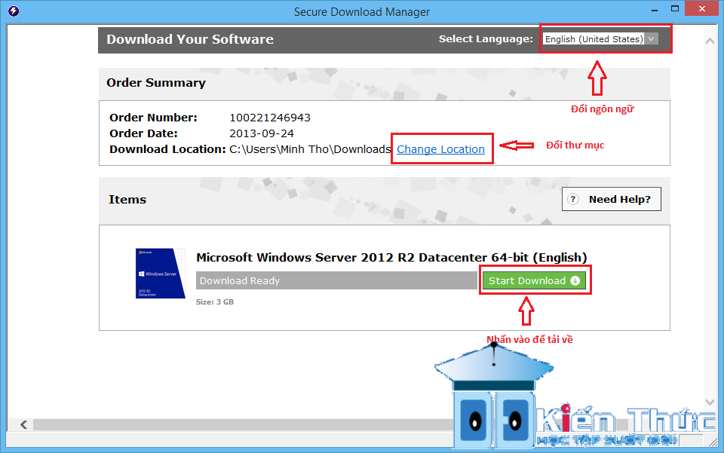Click the green Start Download button
The image size is (724, 453).
tap(534, 280)
